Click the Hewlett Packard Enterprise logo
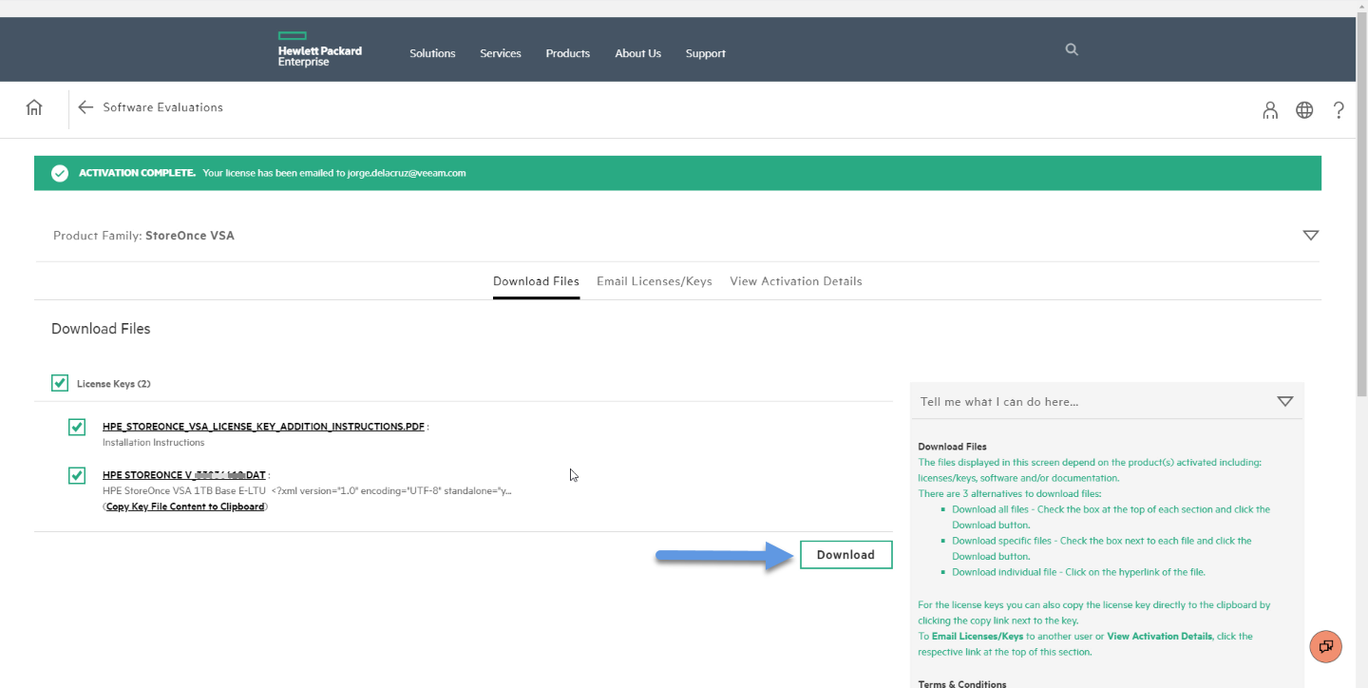The image size is (1368, 688). pos(319,49)
